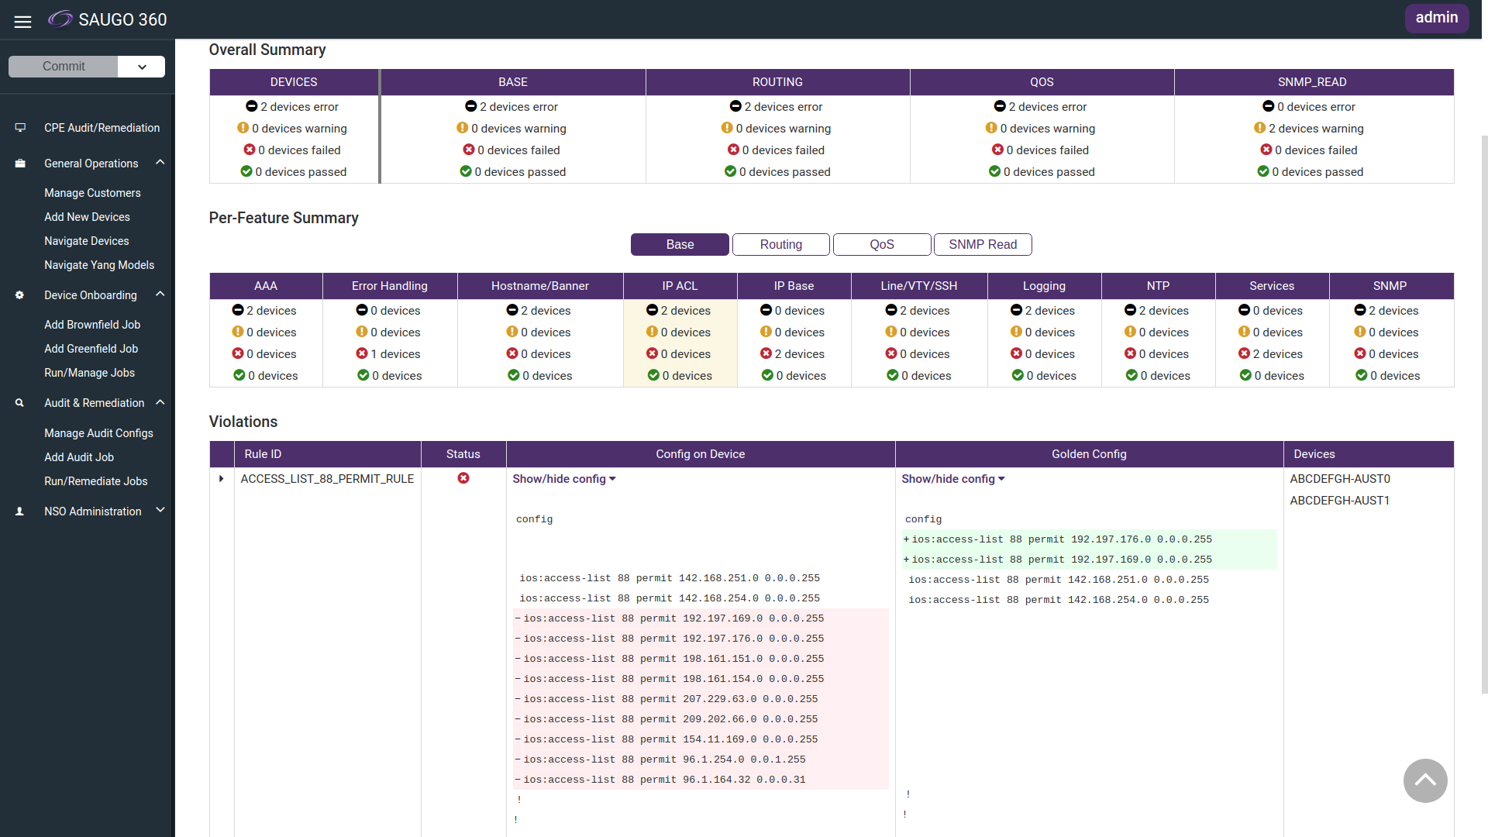Image resolution: width=1488 pixels, height=837 pixels.
Task: Click the Device Onboarding gear icon
Action: click(x=20, y=295)
